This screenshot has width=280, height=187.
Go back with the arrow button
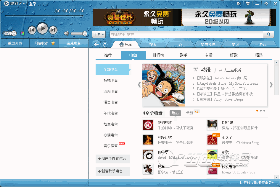[x=96, y=44]
